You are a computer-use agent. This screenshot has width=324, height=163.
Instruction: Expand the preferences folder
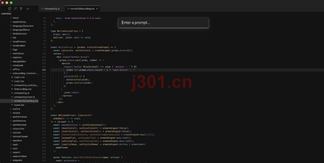pos(19,121)
